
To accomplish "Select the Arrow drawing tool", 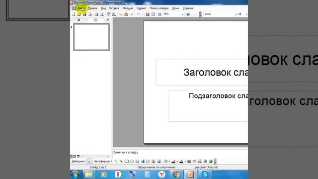I will [121, 161].
